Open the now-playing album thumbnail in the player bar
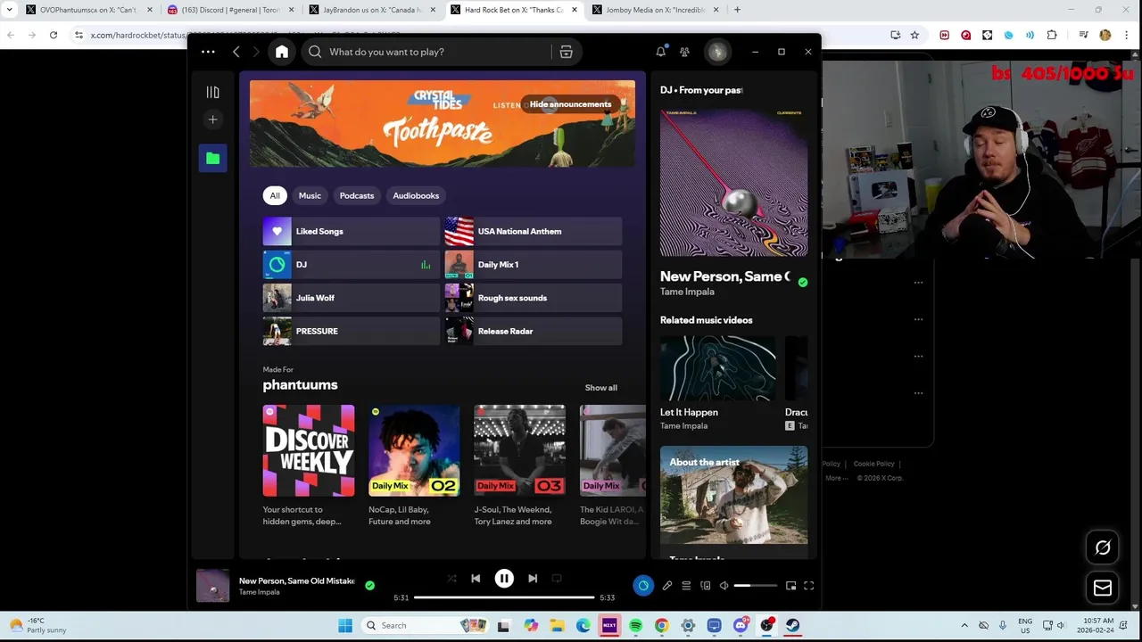This screenshot has width=1142, height=642. pyautogui.click(x=213, y=586)
